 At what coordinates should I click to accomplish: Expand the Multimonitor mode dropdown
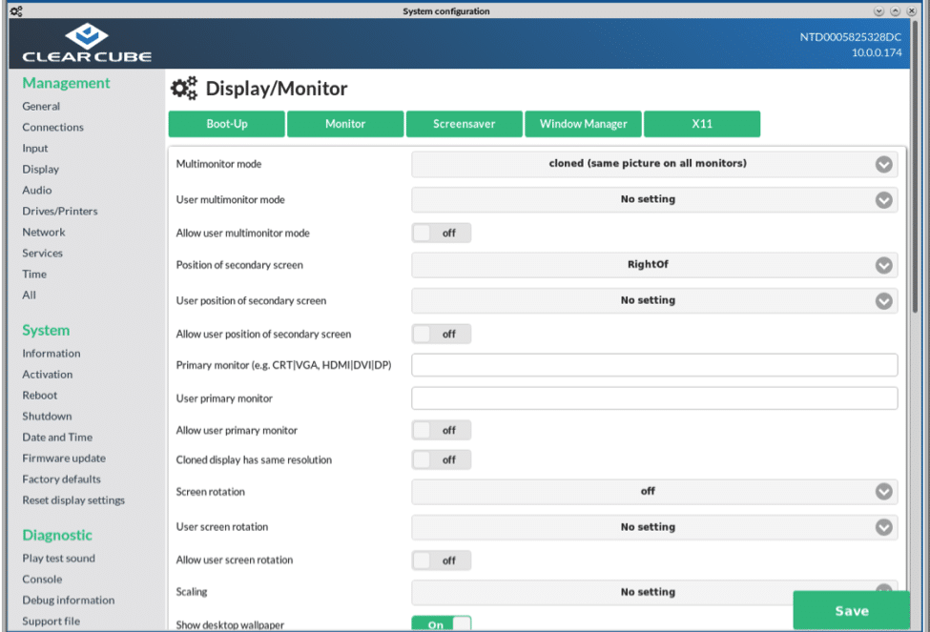point(654,164)
